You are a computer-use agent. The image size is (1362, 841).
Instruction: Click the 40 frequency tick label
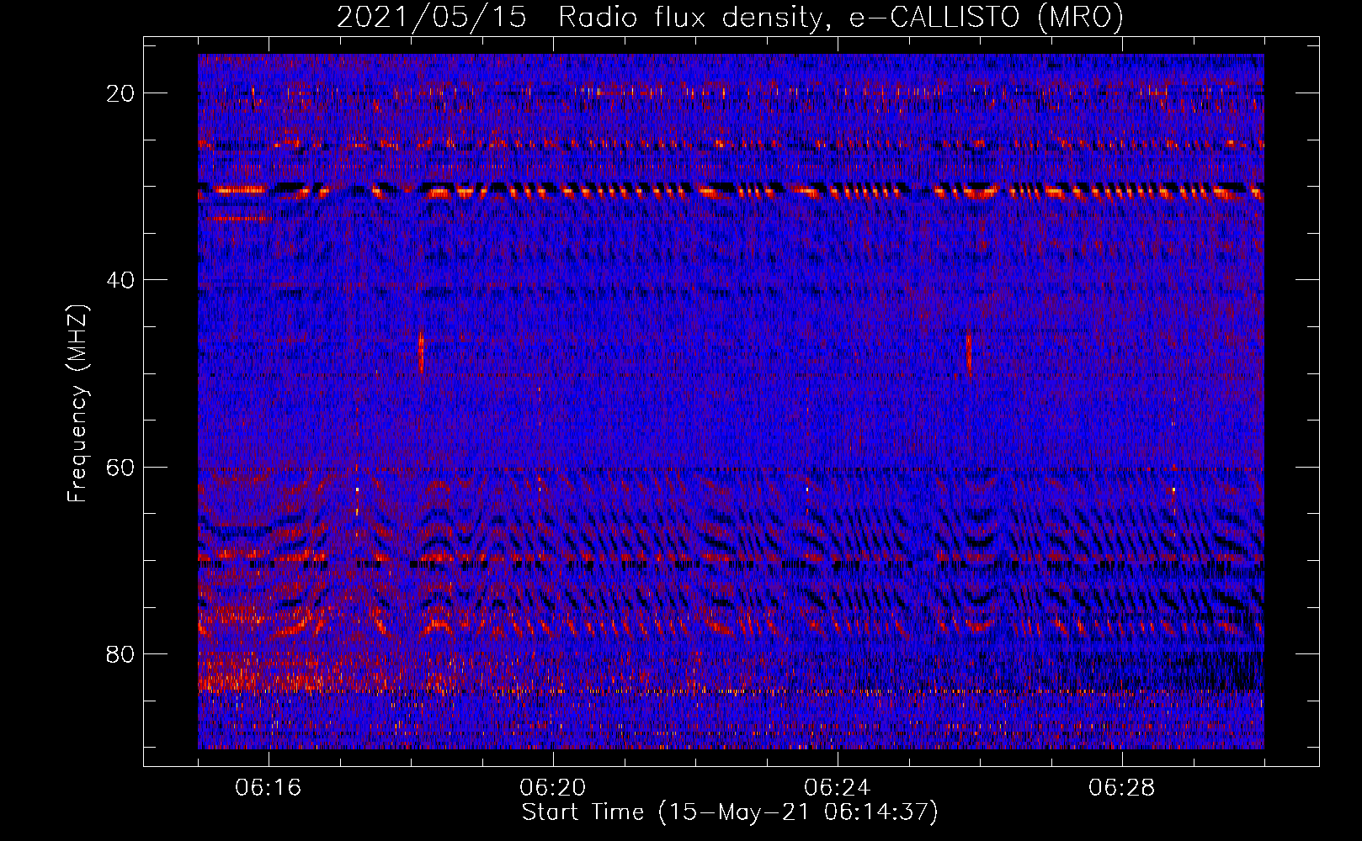pyautogui.click(x=121, y=280)
